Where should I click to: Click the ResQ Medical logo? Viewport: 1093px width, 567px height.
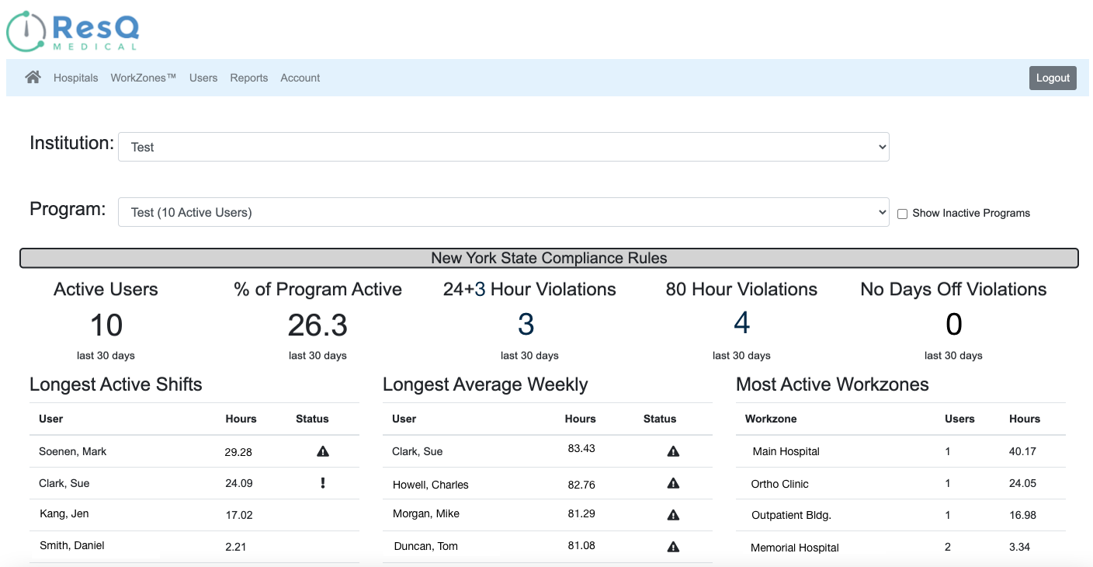click(73, 31)
